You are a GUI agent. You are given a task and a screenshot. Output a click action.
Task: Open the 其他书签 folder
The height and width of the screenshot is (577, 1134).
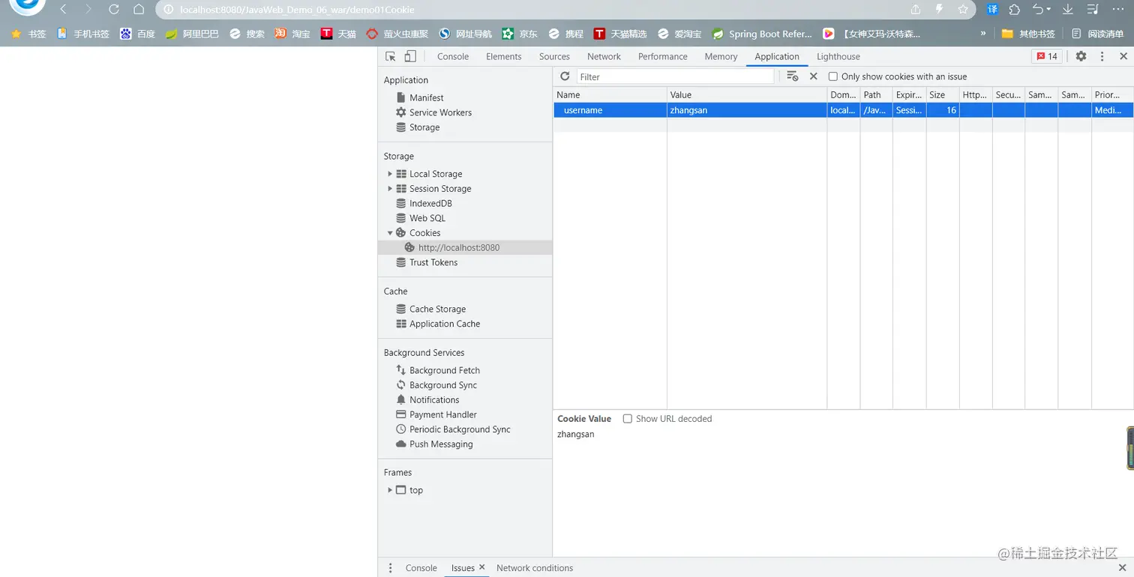1028,34
